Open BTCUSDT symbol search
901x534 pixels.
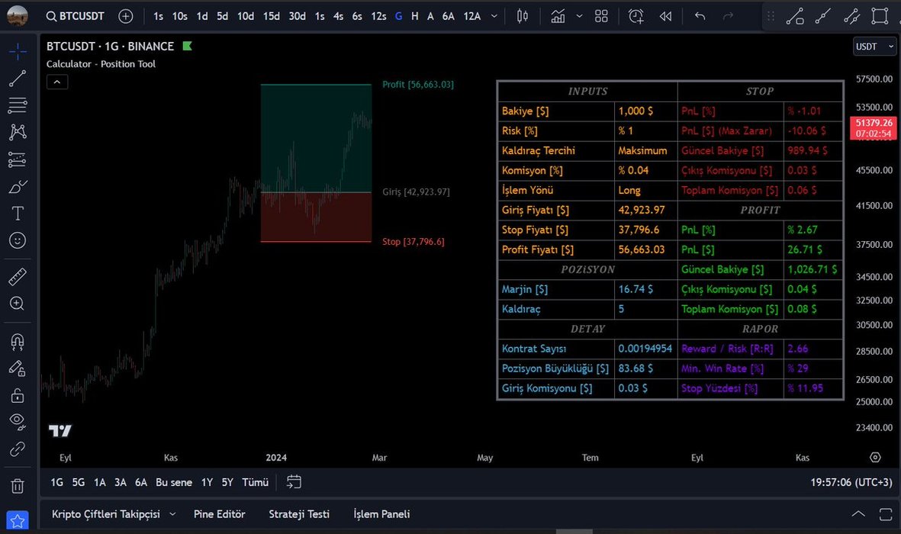click(76, 16)
